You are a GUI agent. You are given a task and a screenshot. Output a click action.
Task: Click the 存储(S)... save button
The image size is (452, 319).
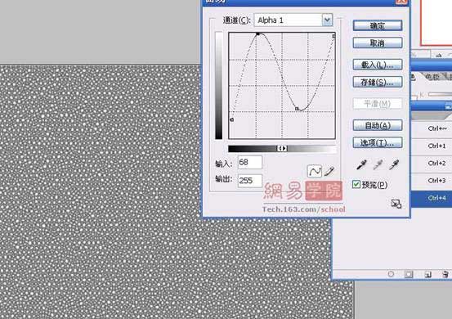click(378, 82)
